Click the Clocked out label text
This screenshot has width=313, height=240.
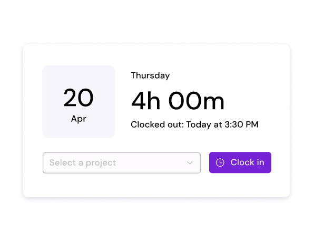(x=157, y=124)
